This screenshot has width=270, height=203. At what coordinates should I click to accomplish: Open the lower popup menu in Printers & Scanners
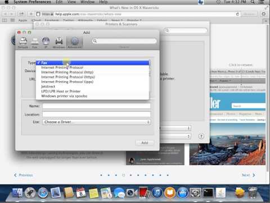coord(175,136)
